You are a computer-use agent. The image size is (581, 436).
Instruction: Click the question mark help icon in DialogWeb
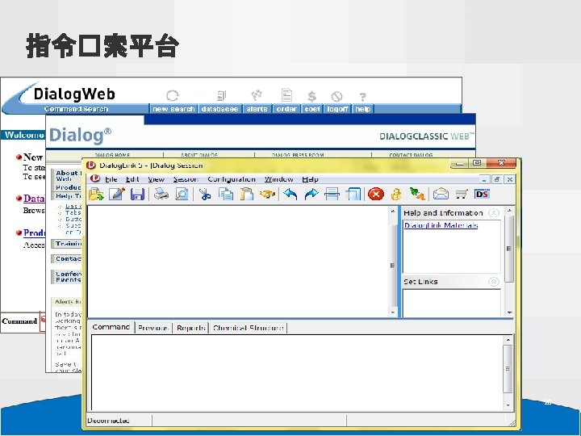[363, 97]
